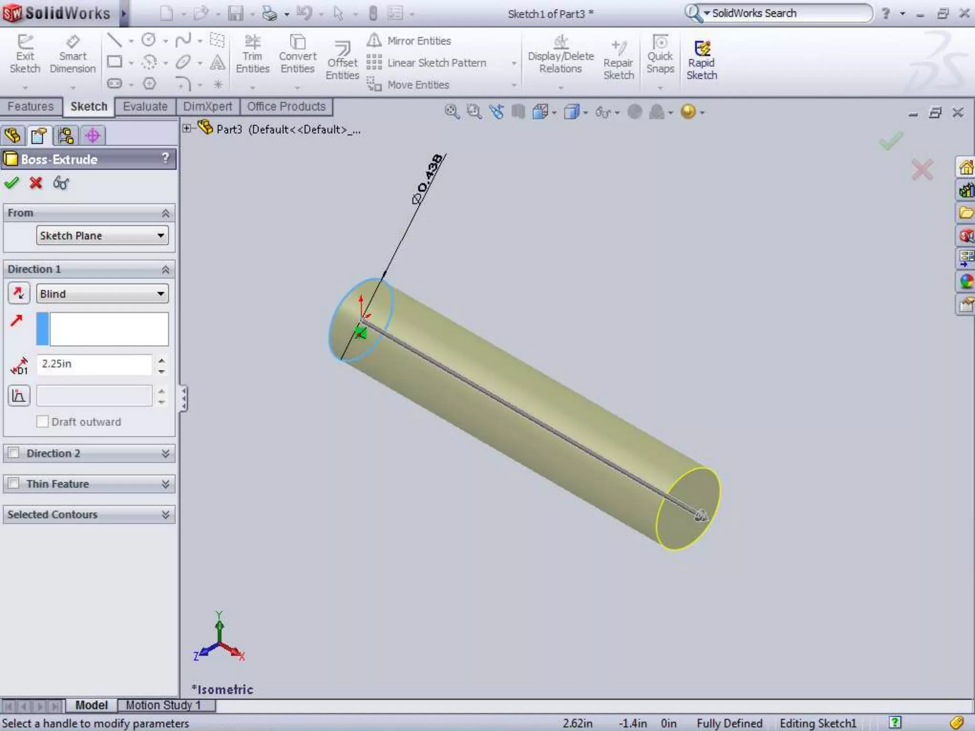Viewport: 975px width, 731px height.
Task: Open the Rapid Sketch tool
Action: click(x=701, y=59)
